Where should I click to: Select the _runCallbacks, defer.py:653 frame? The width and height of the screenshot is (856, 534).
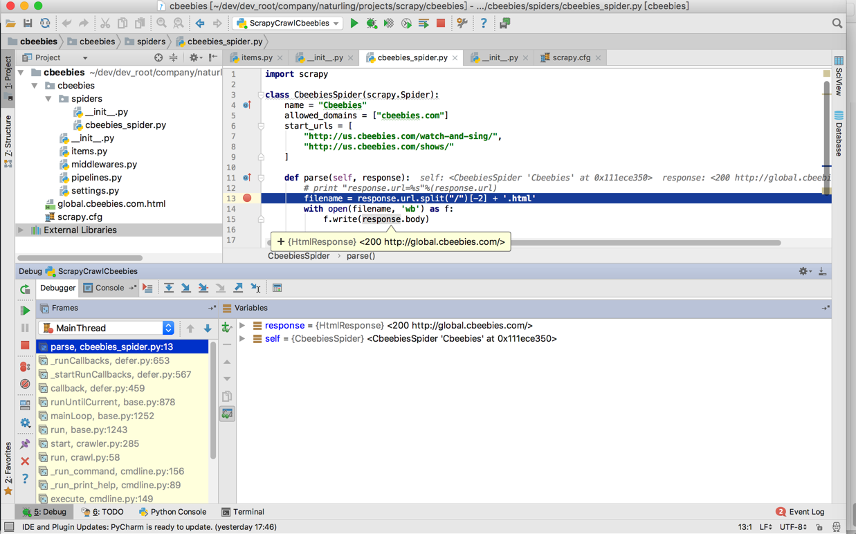coord(109,360)
